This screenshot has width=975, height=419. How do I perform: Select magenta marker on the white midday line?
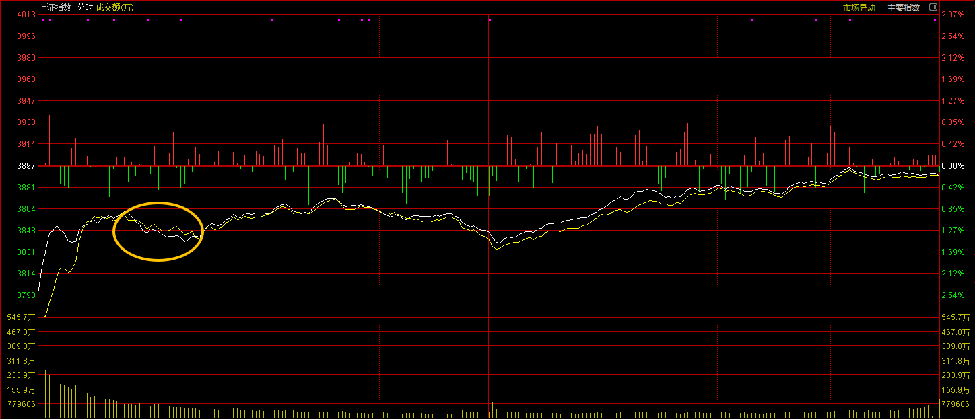(490, 20)
